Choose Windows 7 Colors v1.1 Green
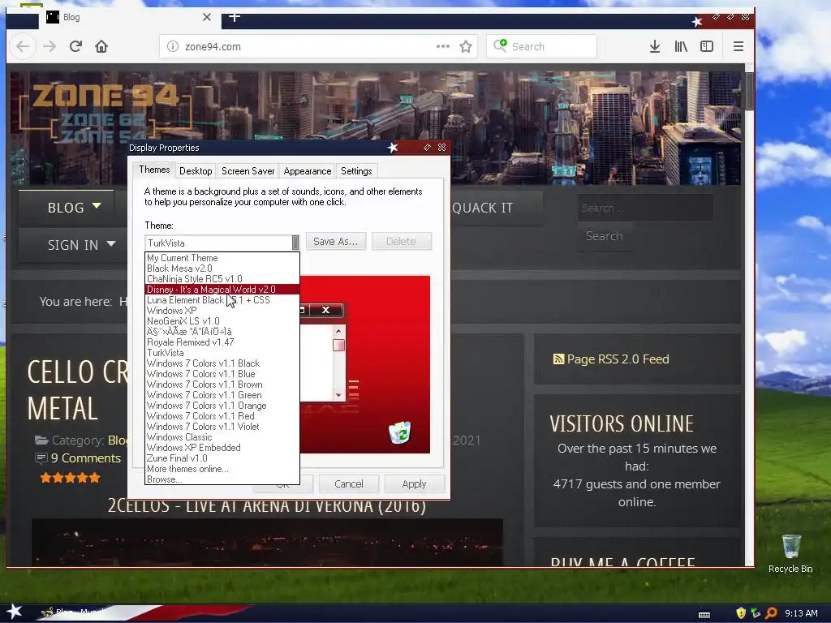 [x=222, y=395]
